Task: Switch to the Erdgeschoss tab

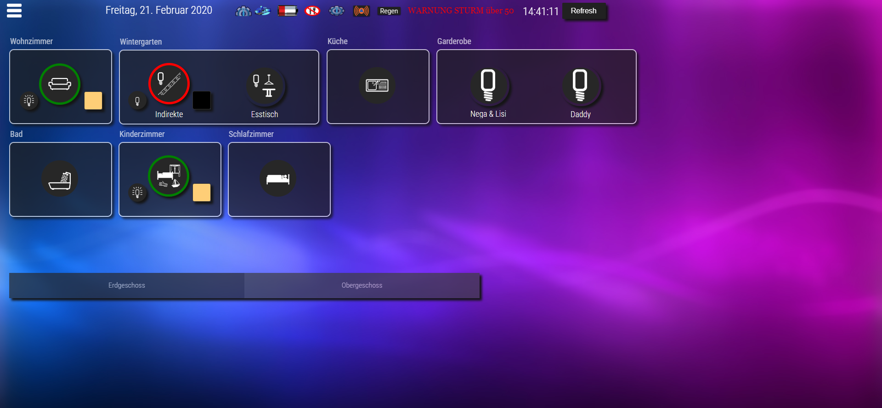Action: coord(127,285)
